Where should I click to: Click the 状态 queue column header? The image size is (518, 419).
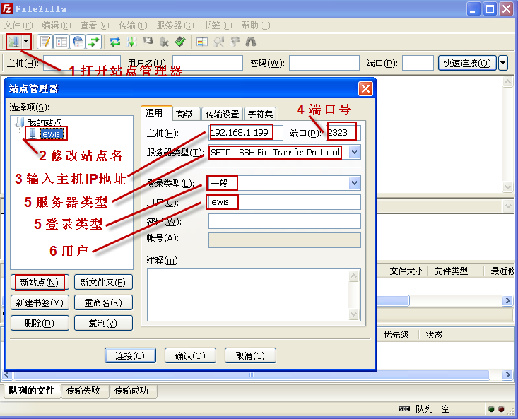434,335
